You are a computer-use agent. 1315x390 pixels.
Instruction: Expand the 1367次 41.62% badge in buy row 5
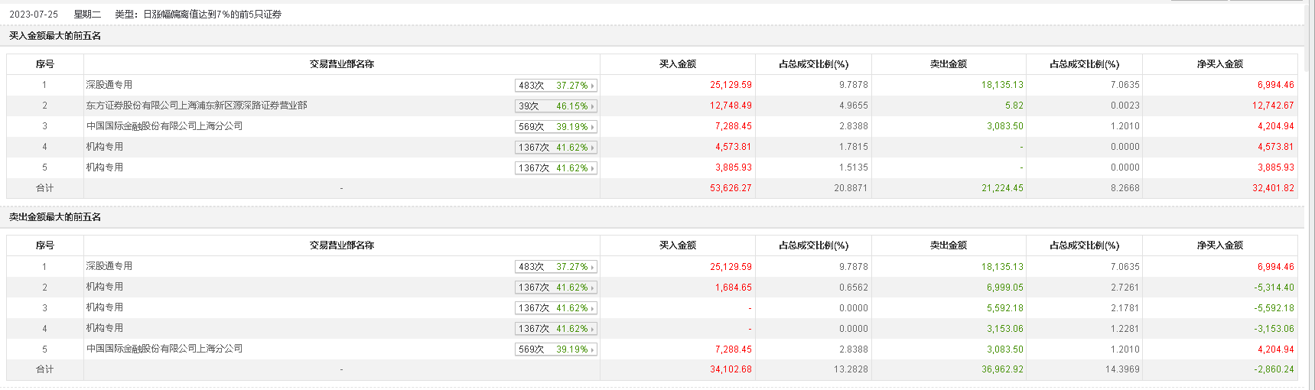coord(593,168)
